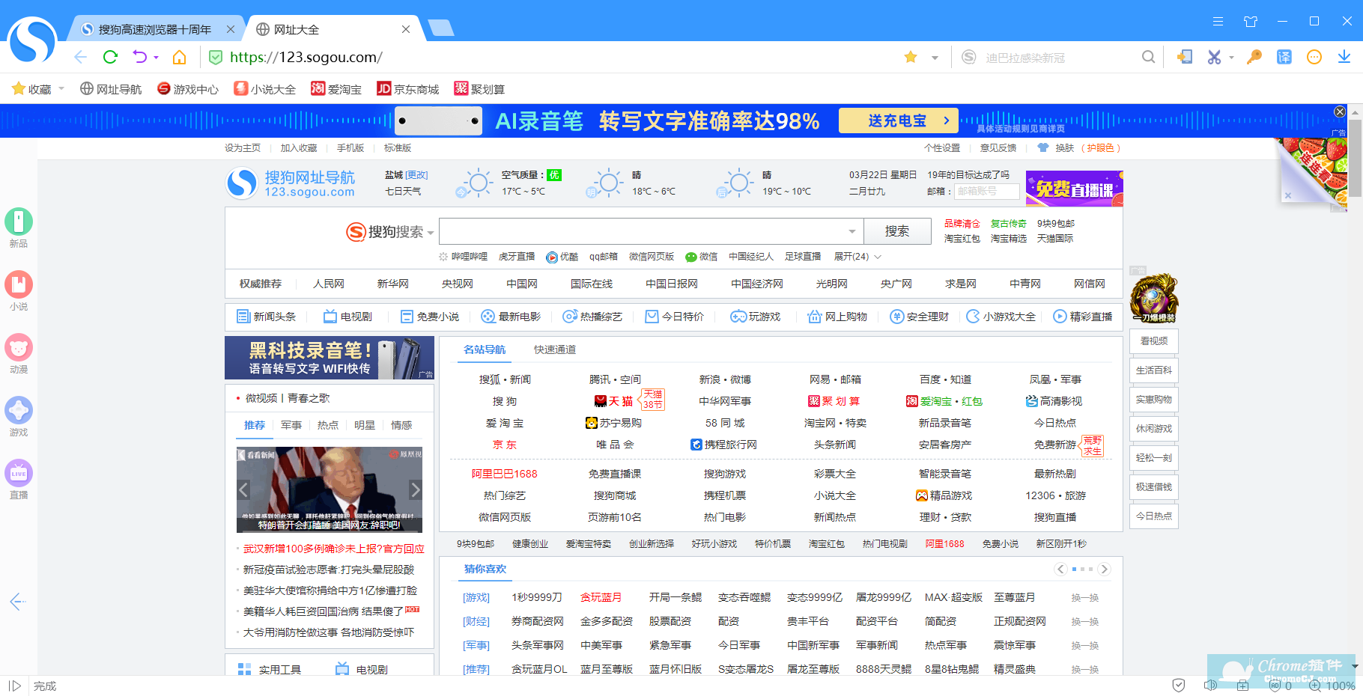The height and width of the screenshot is (696, 1363).
Task: Open the browser main menu lines icon
Action: pos(1218,21)
